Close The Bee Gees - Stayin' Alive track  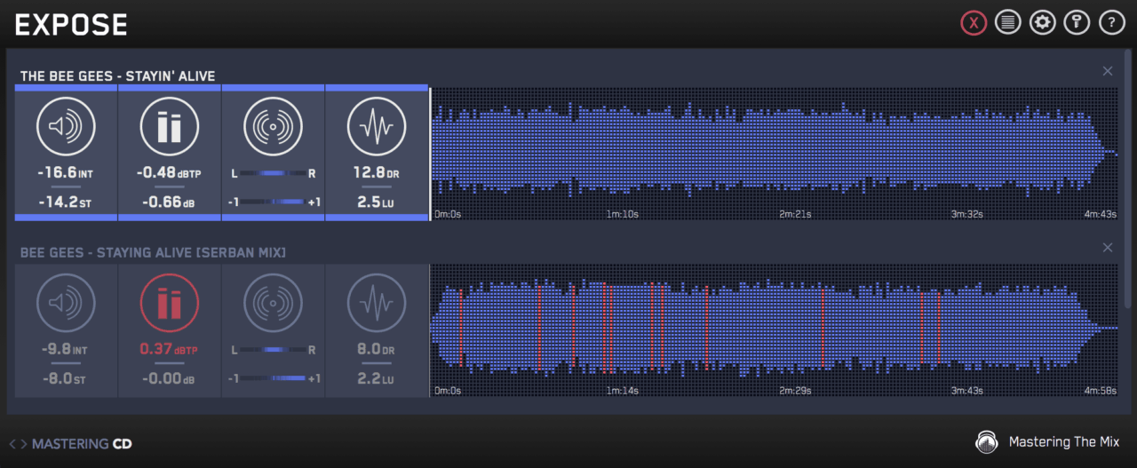[x=1108, y=71]
